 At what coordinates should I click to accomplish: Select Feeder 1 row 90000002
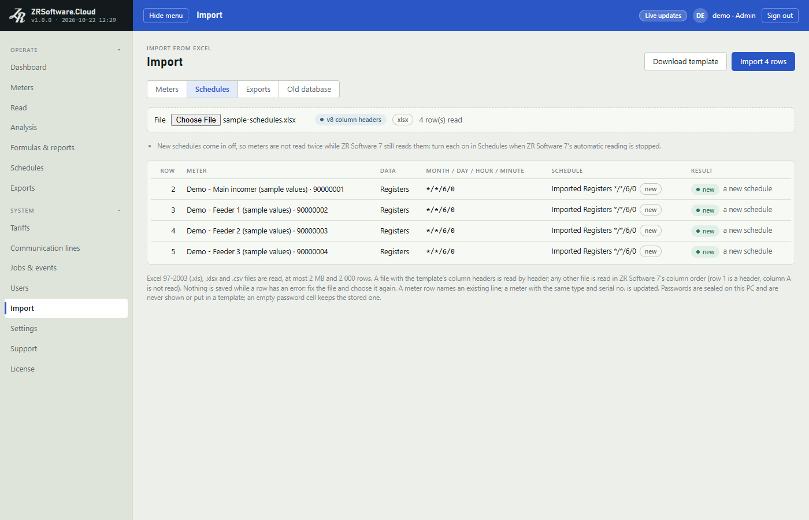pyautogui.click(x=471, y=210)
